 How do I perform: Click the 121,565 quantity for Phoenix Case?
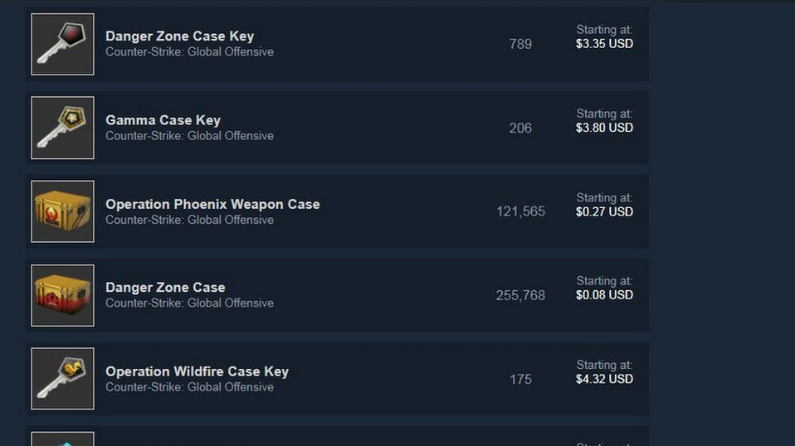520,211
